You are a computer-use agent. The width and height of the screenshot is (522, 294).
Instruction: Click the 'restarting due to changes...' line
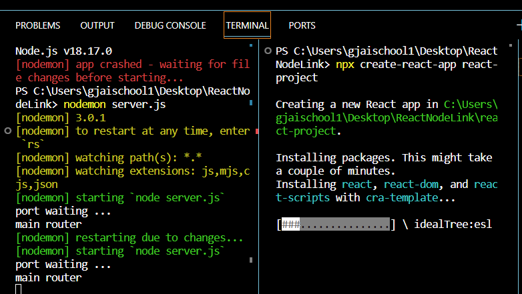[129, 237]
